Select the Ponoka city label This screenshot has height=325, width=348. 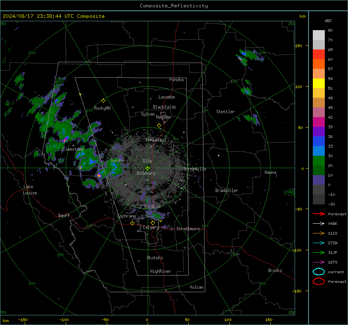[x=176, y=80]
